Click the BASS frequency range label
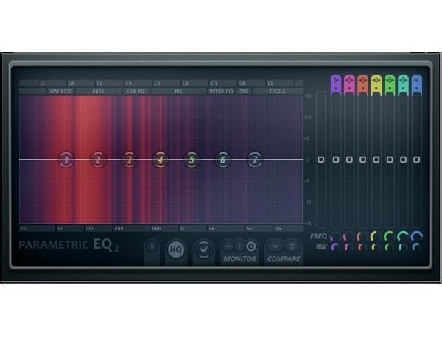442x337 pixels. tap(97, 91)
